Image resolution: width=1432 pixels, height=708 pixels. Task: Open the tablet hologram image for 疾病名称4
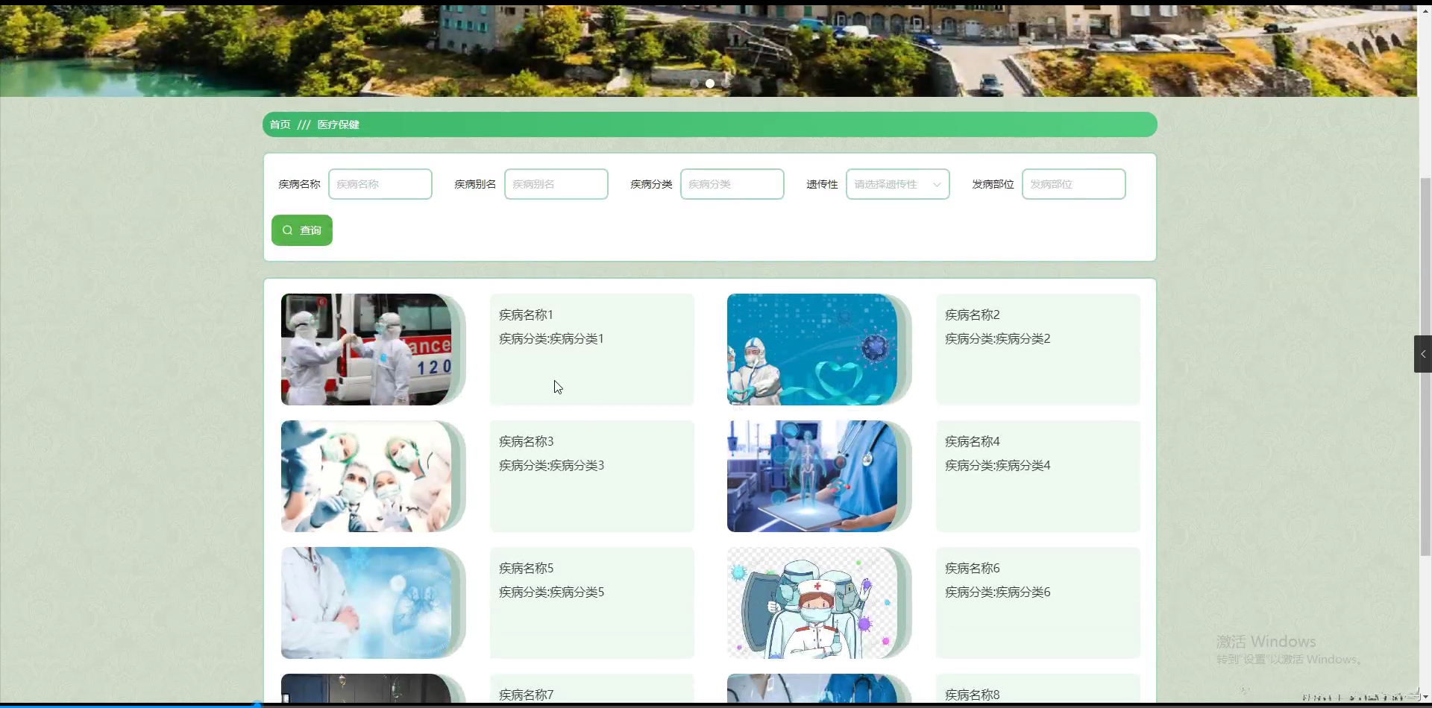(x=812, y=476)
